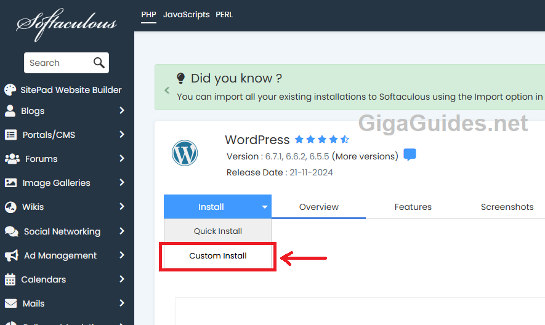Open the Wikis category label

click(x=33, y=207)
